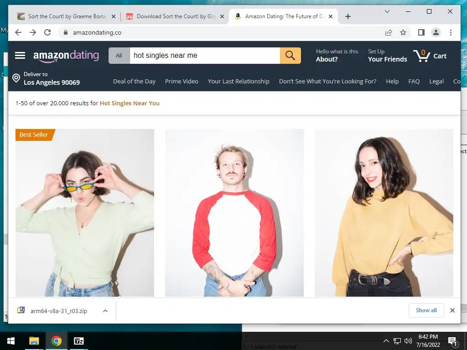
Task: Expand the download item options chevron
Action: 105,311
